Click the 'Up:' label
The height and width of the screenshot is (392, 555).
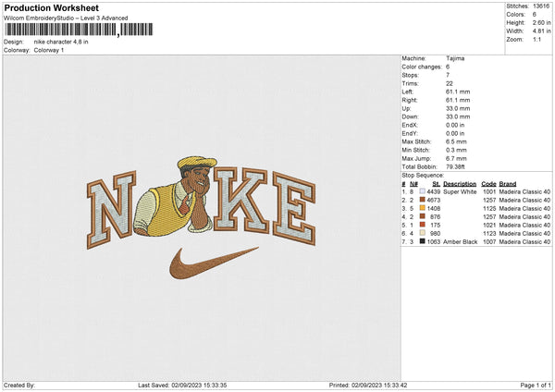[406, 108]
